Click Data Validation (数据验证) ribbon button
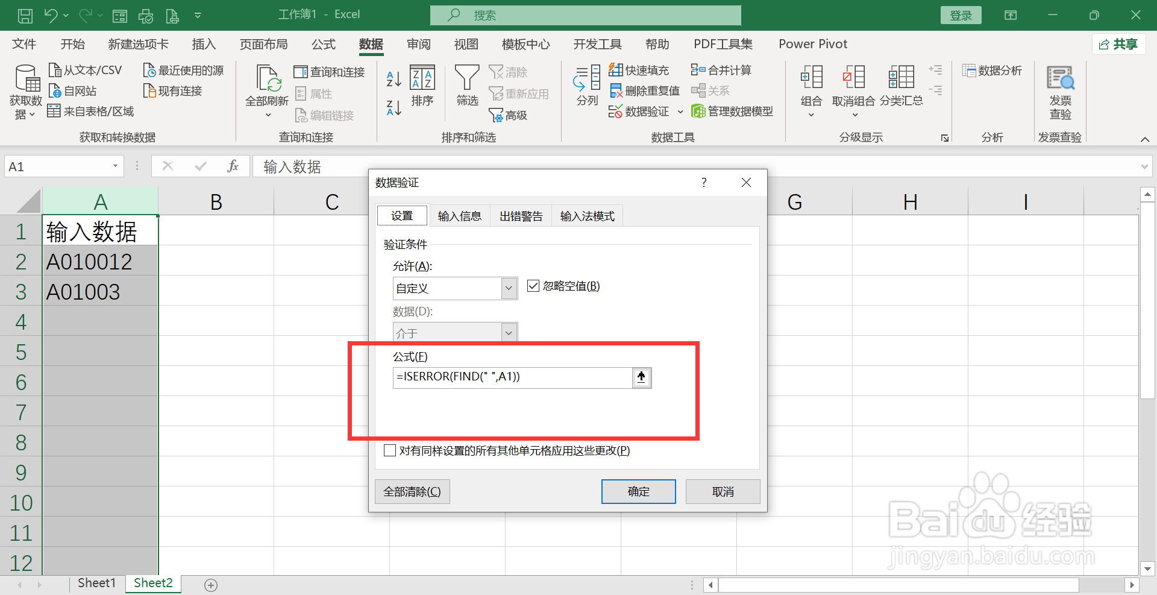 639,112
